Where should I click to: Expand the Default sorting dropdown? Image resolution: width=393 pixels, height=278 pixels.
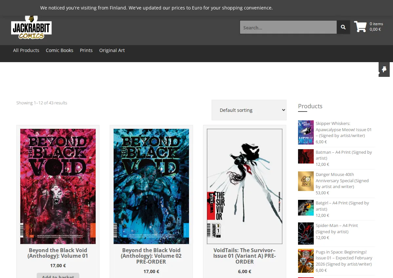pos(249,110)
